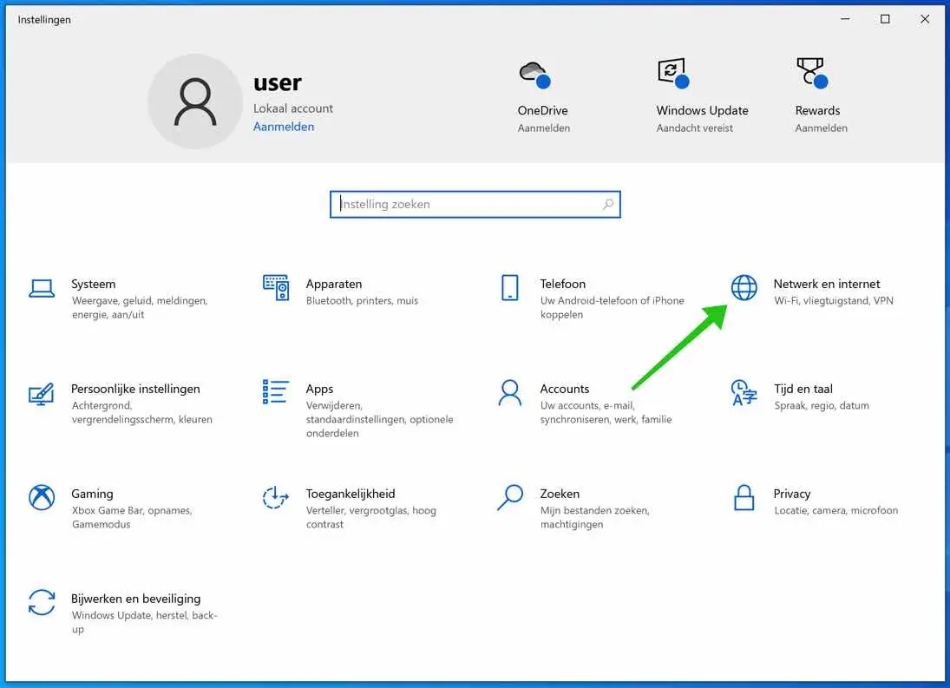
Task: Click the Netwerk en internet globe icon
Action: point(744,288)
